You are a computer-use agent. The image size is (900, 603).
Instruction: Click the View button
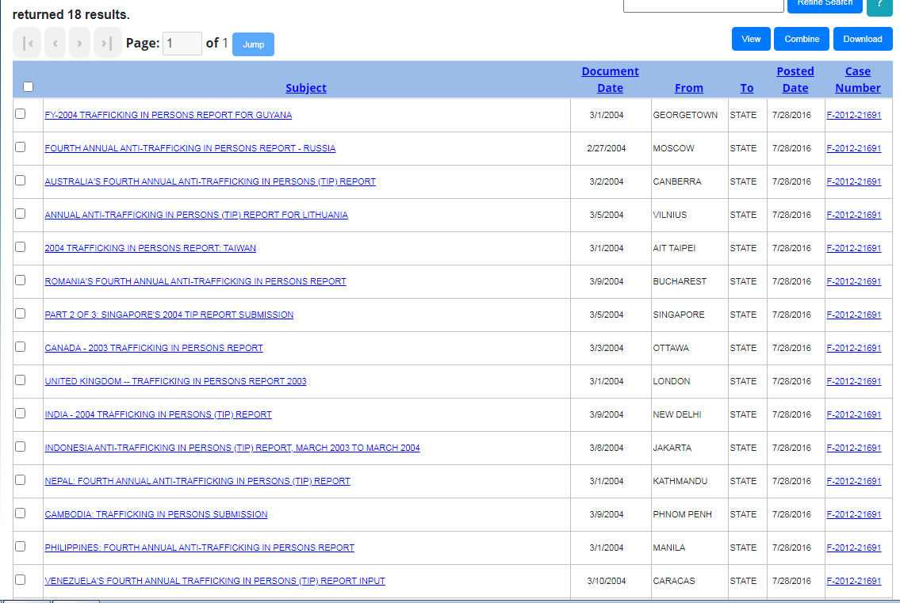coord(751,39)
